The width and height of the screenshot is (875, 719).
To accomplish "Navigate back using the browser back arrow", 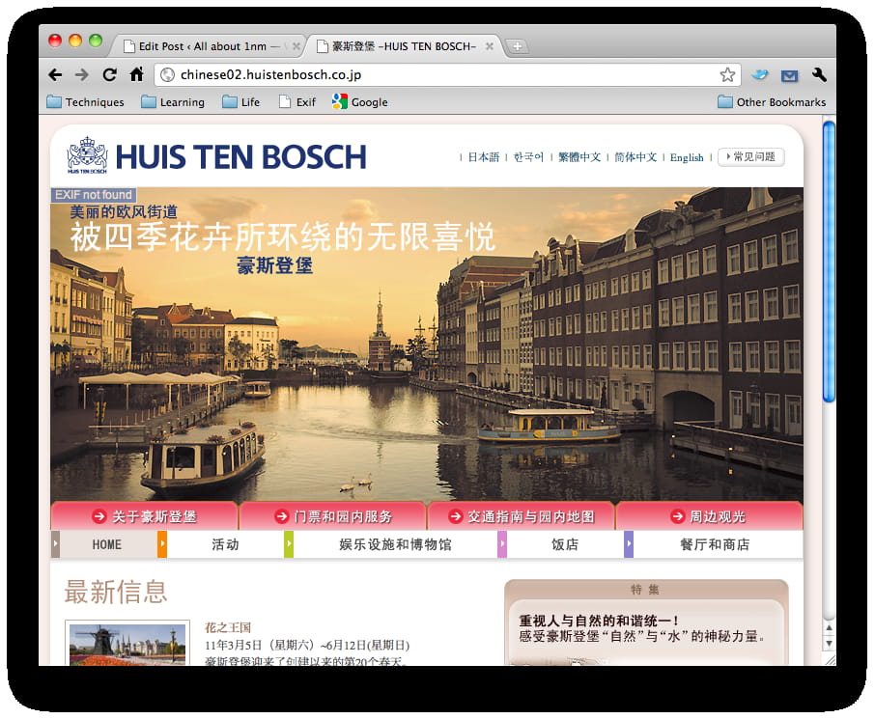I will click(x=55, y=74).
